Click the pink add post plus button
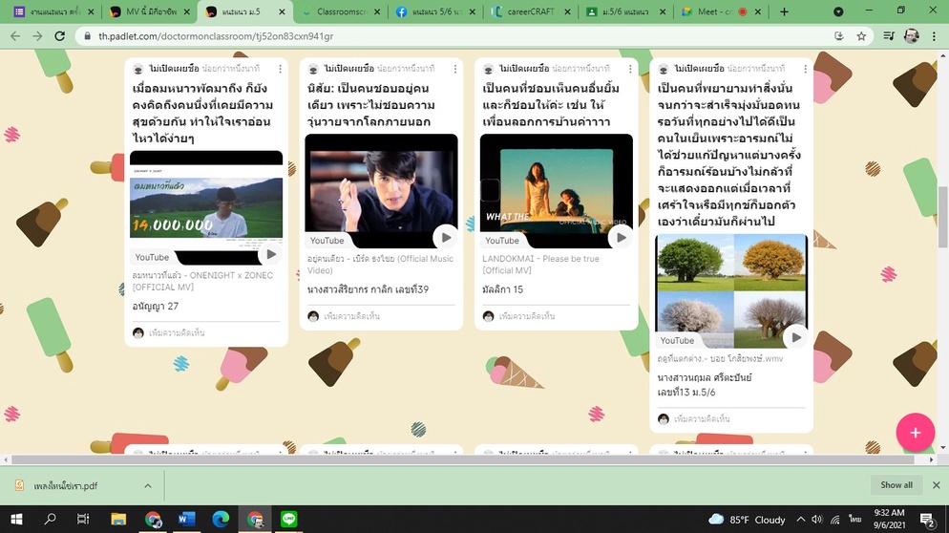Screen dimensions: 949x533 (915, 433)
